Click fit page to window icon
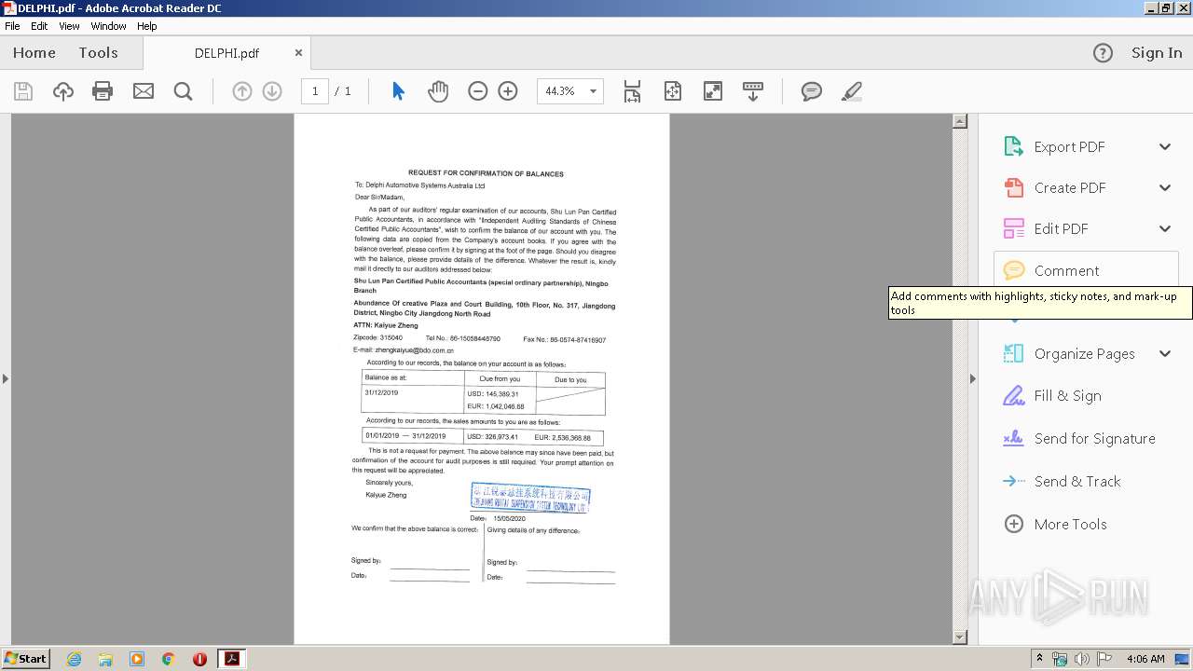The image size is (1193, 671). [673, 91]
